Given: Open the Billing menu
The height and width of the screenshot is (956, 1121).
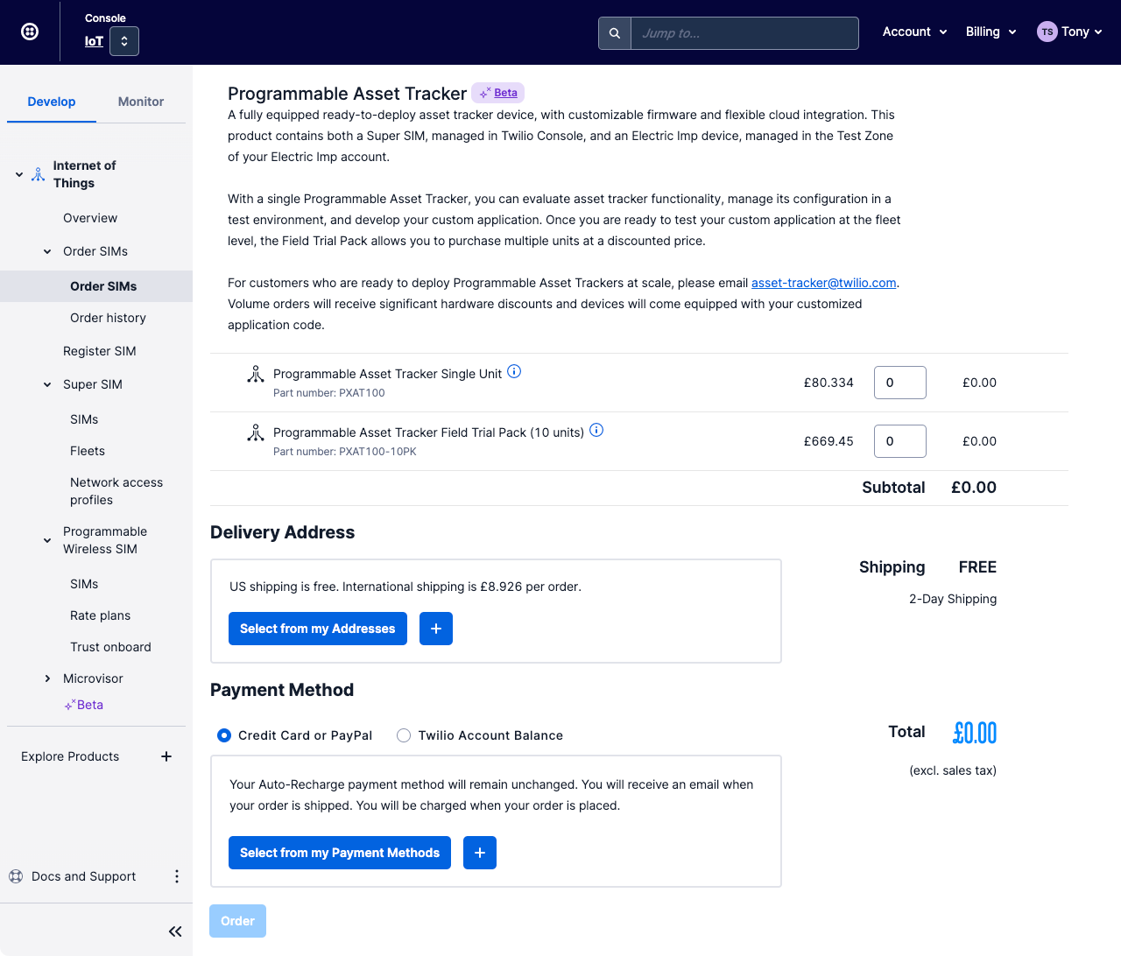Looking at the screenshot, I should pyautogui.click(x=991, y=32).
